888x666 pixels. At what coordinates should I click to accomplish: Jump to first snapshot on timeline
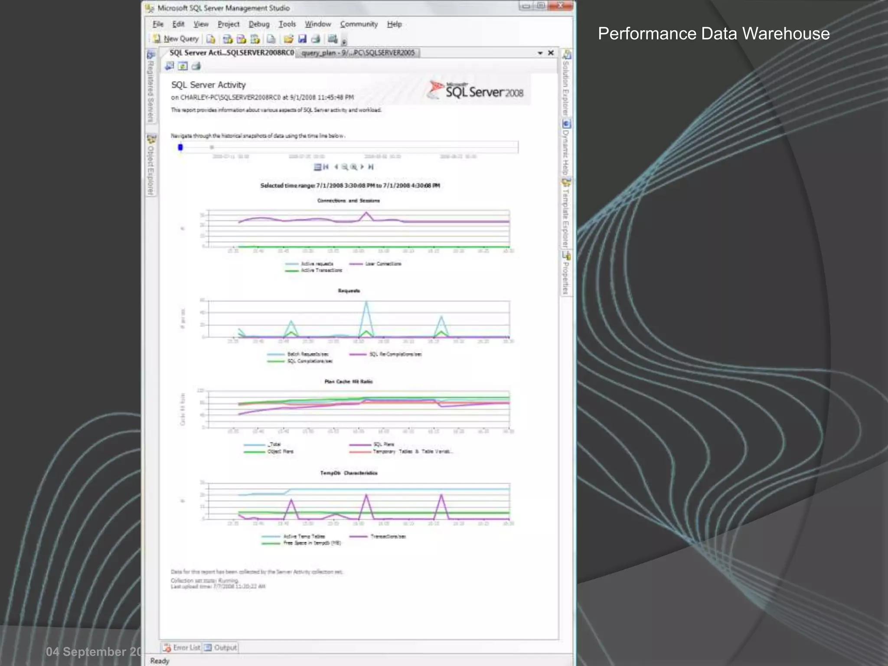tap(326, 166)
